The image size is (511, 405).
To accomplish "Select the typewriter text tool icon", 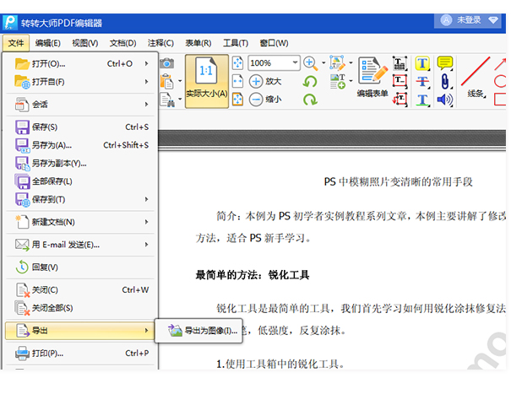I will [x=400, y=63].
